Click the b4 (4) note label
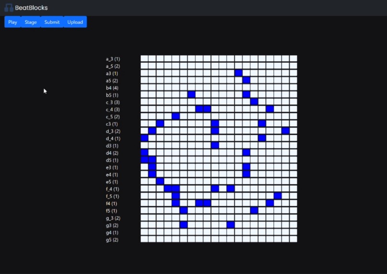Screen dimensions: 387x274 112,88
